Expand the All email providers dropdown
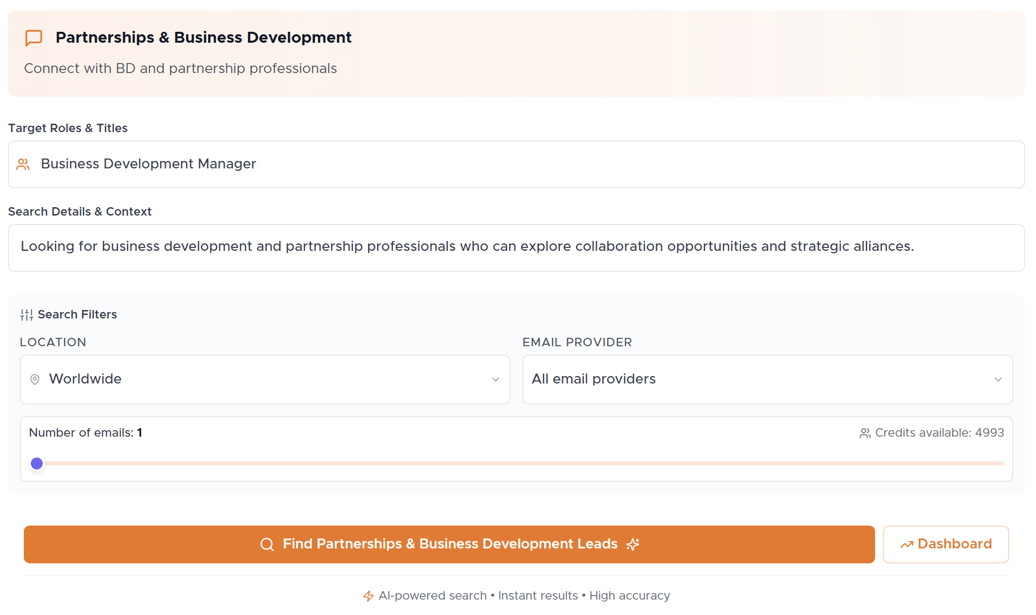1036x615 pixels. click(767, 380)
